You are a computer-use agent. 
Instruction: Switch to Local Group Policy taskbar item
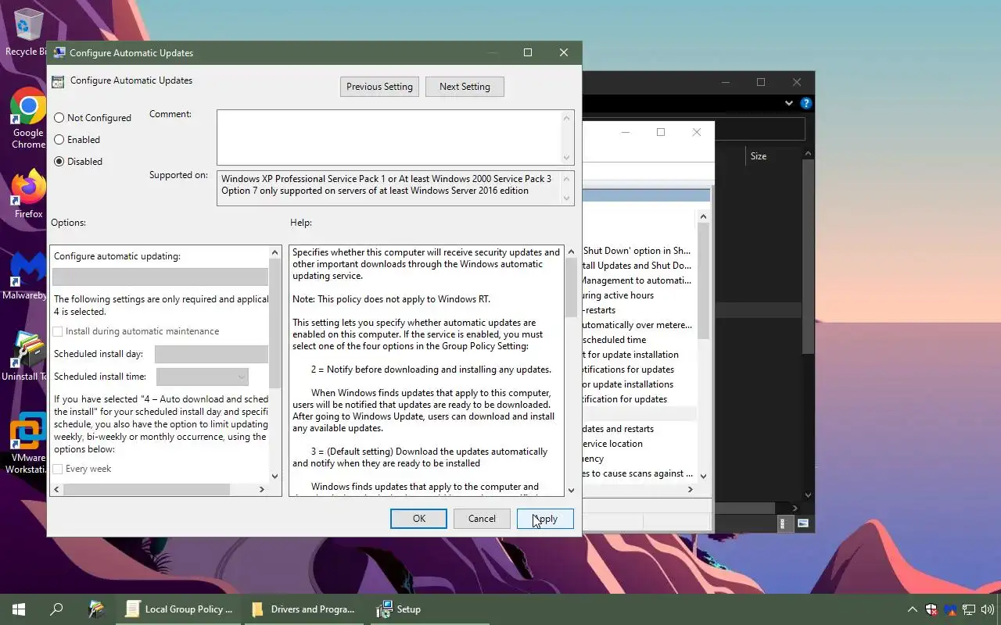pyautogui.click(x=179, y=609)
